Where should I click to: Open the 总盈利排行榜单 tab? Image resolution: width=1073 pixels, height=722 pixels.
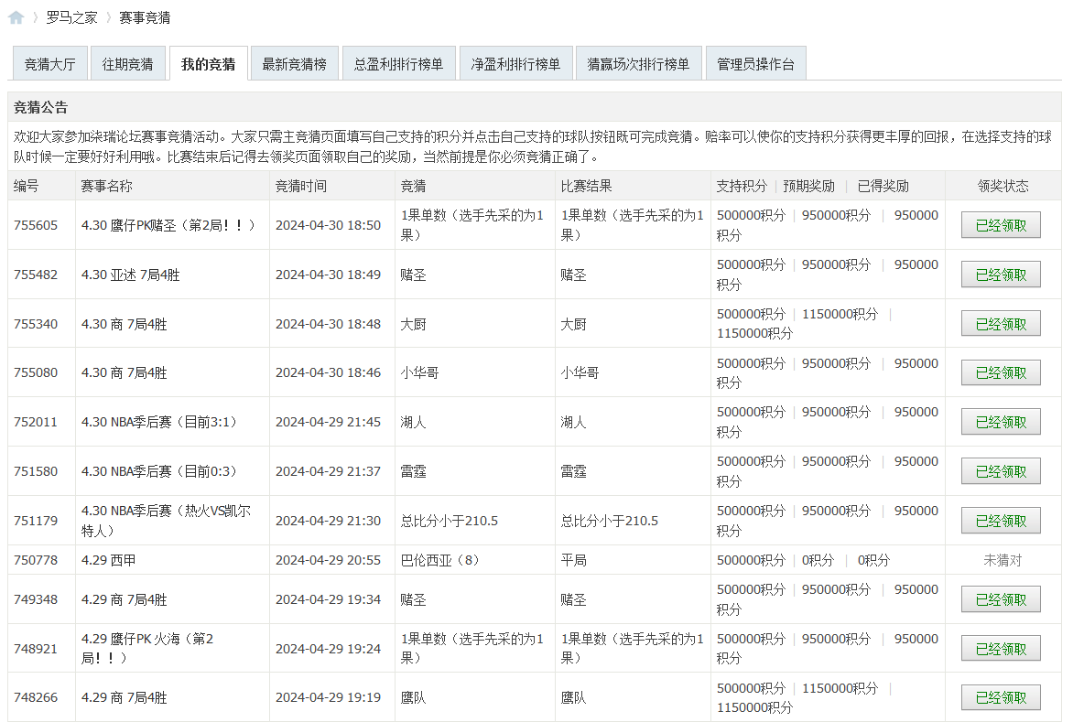[x=398, y=64]
